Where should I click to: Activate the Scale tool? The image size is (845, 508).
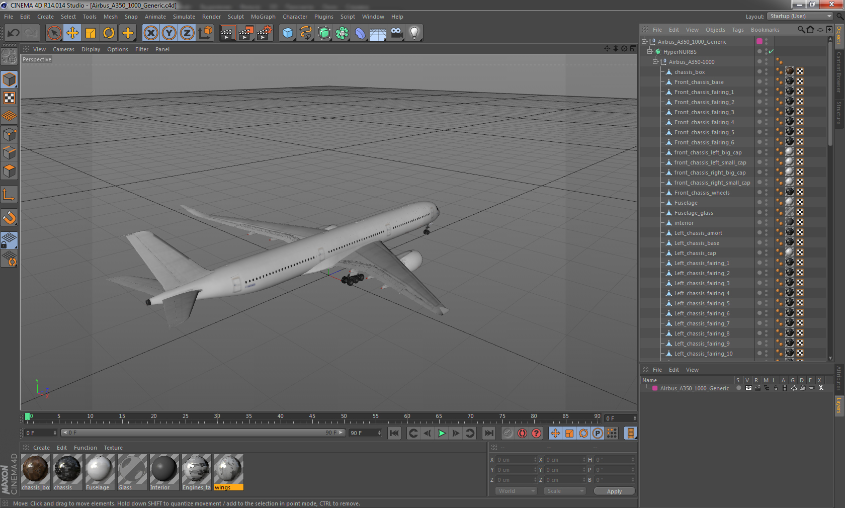[x=91, y=33]
